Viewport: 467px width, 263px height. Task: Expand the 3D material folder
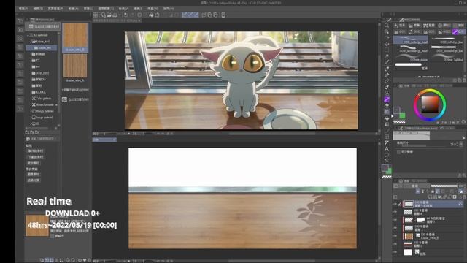[x=31, y=123]
